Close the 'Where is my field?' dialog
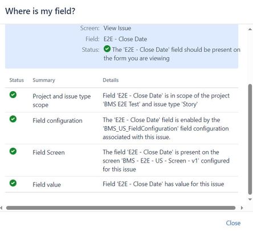The width and height of the screenshot is (253, 231). [233, 223]
